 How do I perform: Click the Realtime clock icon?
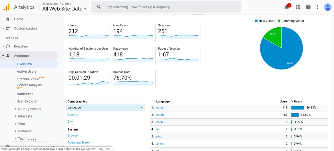[8, 46]
